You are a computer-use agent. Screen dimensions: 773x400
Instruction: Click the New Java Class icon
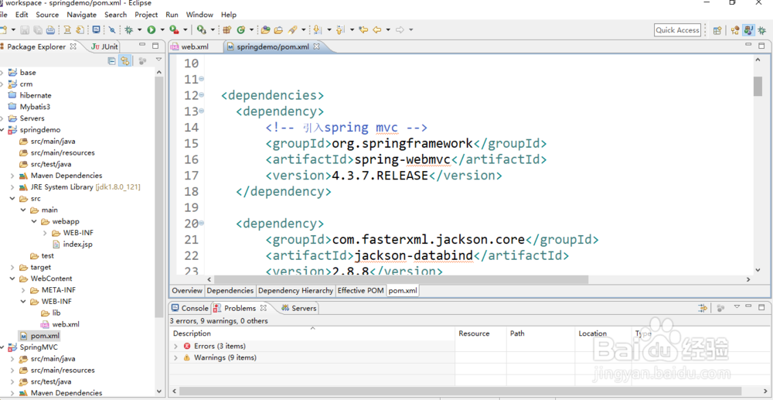pos(240,30)
